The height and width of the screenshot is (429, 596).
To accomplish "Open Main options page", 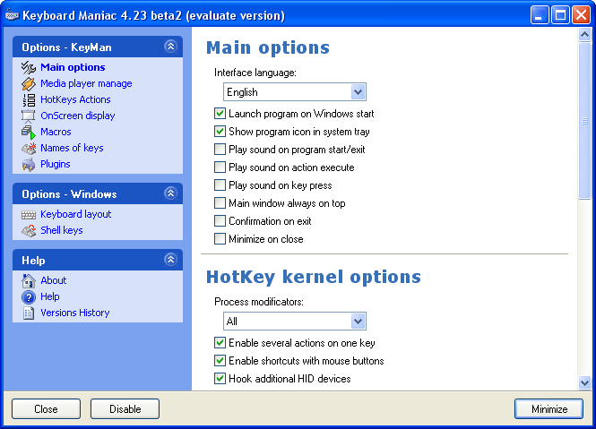I will 73,67.
